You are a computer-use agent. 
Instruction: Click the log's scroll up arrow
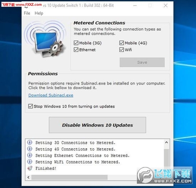(x=167, y=142)
